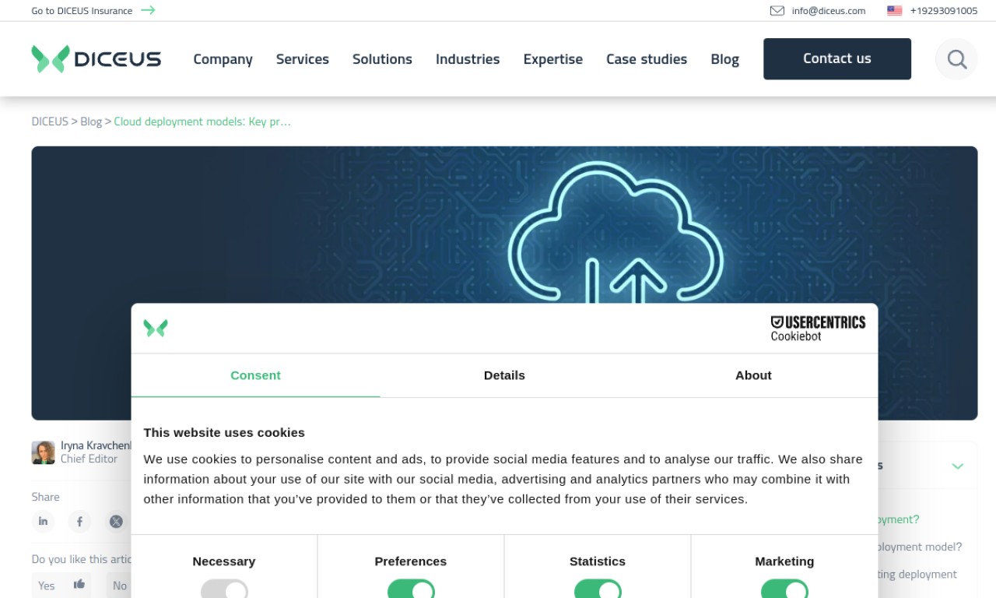
Task: Open the Industries navigation menu
Action: tap(468, 59)
